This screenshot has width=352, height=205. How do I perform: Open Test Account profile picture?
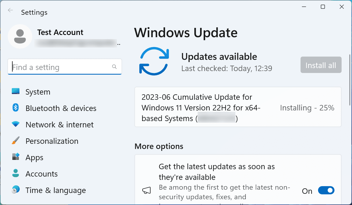20,36
